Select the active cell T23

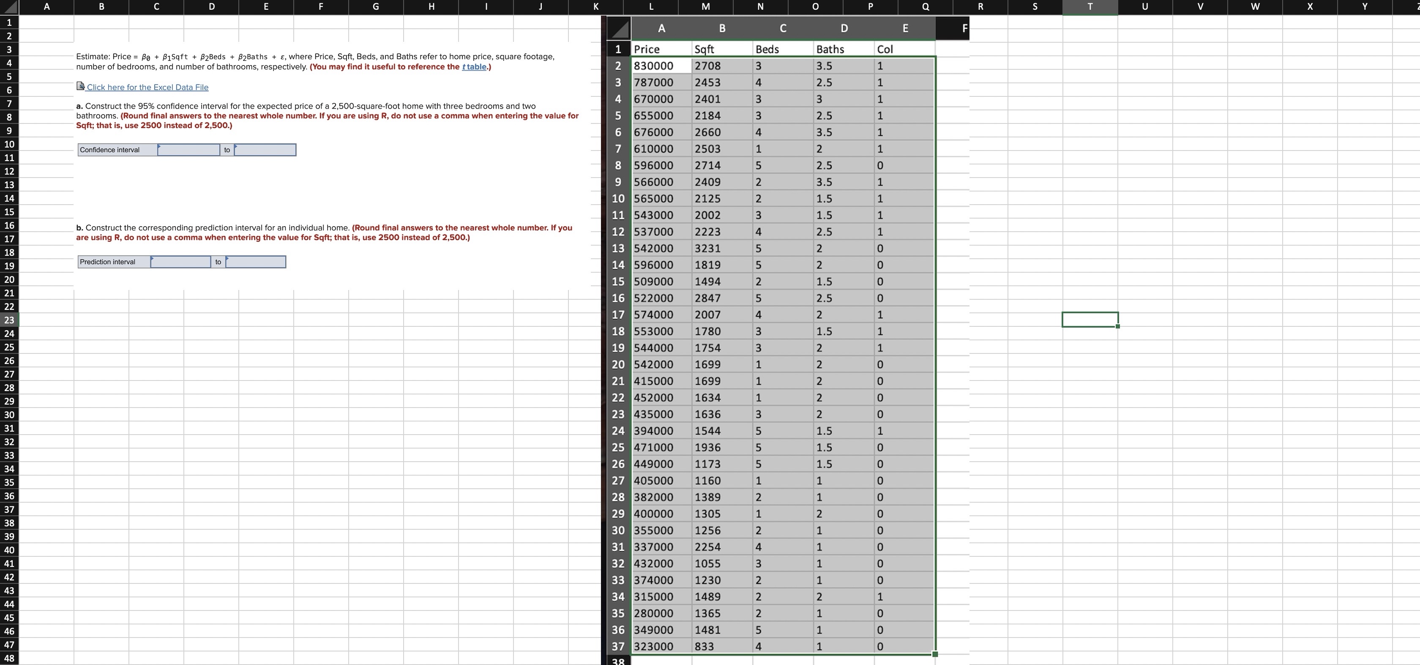click(x=1090, y=320)
